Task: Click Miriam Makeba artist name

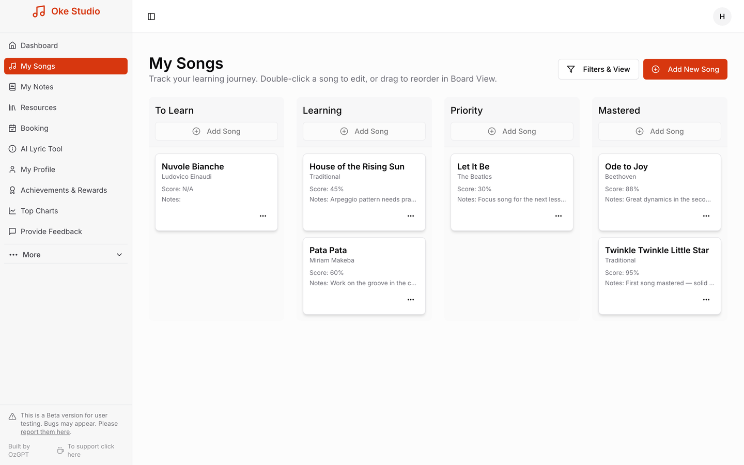Action: tap(332, 260)
